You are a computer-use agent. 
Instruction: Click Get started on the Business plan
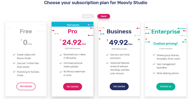coord(119,86)
